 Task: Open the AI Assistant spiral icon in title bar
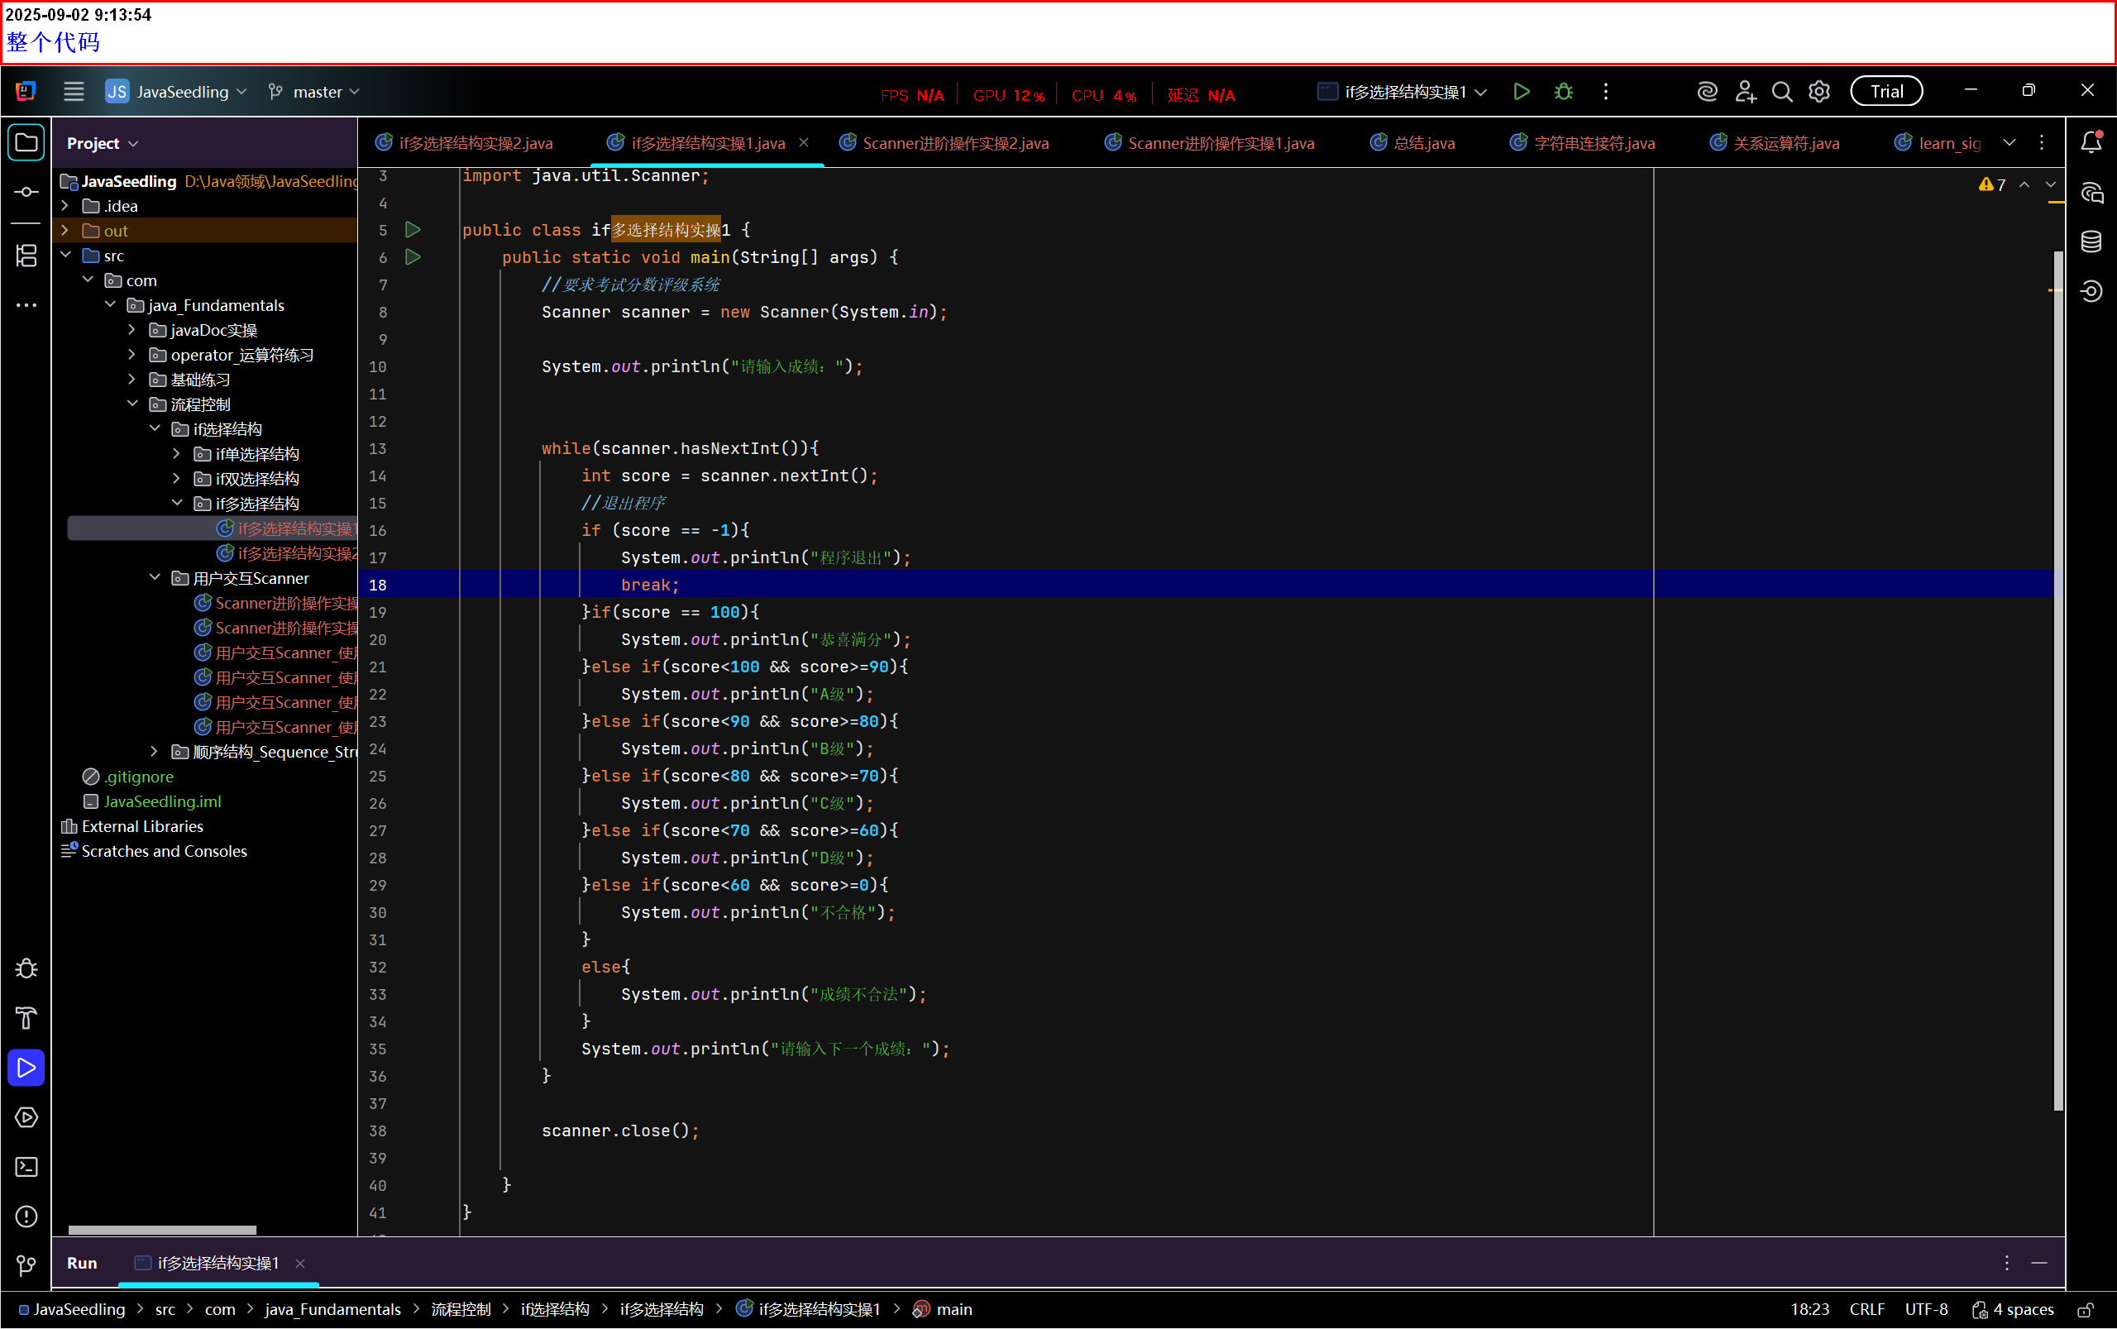pyautogui.click(x=1707, y=92)
